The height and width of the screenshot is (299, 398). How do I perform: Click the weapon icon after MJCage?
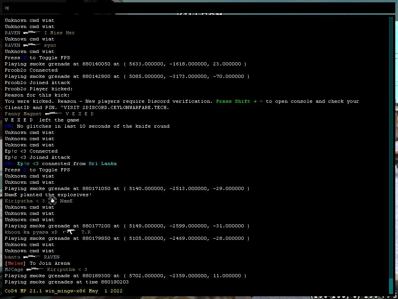pyautogui.click(x=35, y=269)
